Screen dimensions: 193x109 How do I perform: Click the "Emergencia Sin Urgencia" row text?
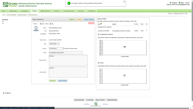coord(105,27)
